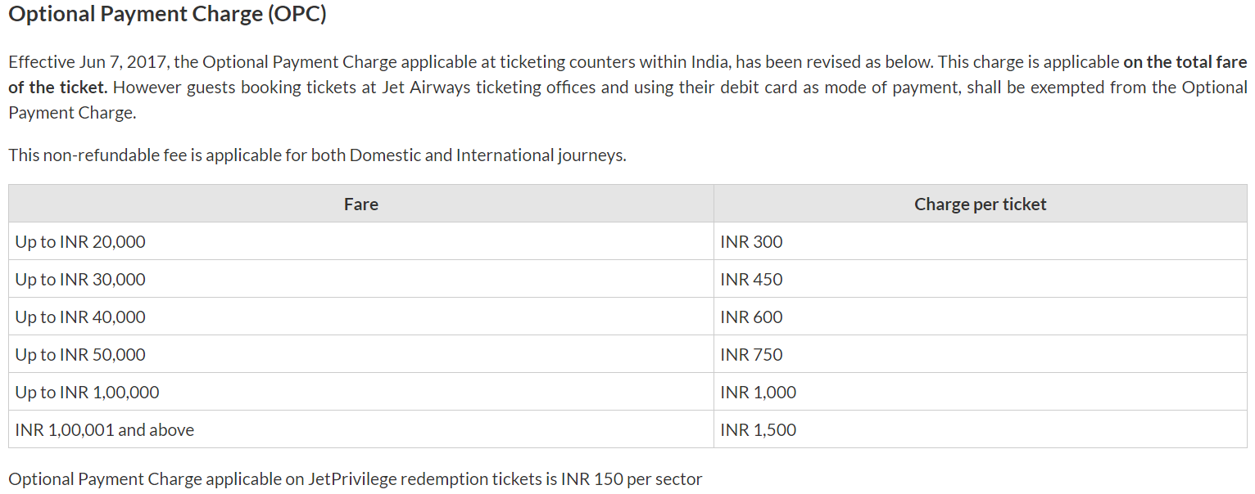Click the INR 1,500 charge cell
The width and height of the screenshot is (1255, 494).
758,430
